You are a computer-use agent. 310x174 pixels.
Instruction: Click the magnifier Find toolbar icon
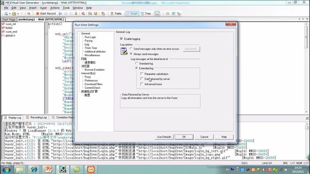(x=29, y=13)
